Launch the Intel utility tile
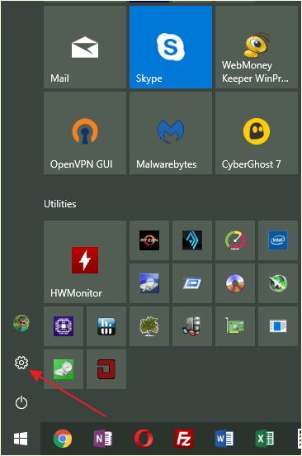The image size is (302, 456). 278,240
